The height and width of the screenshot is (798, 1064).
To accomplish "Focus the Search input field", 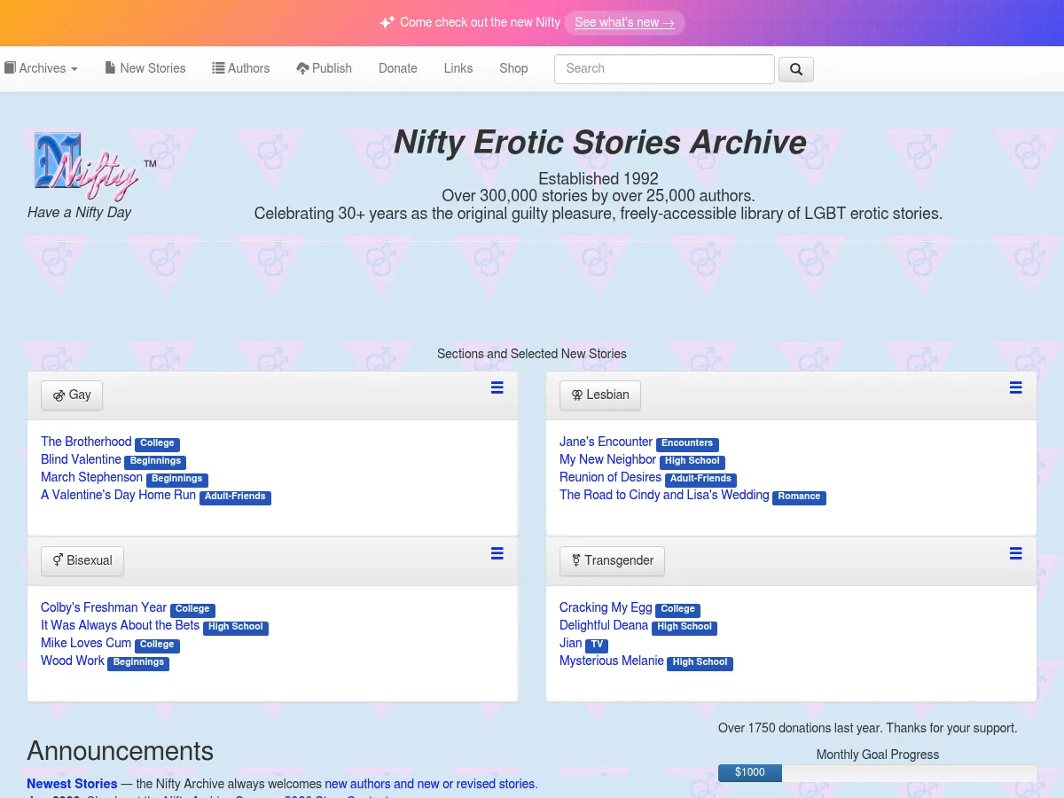I will [x=664, y=69].
